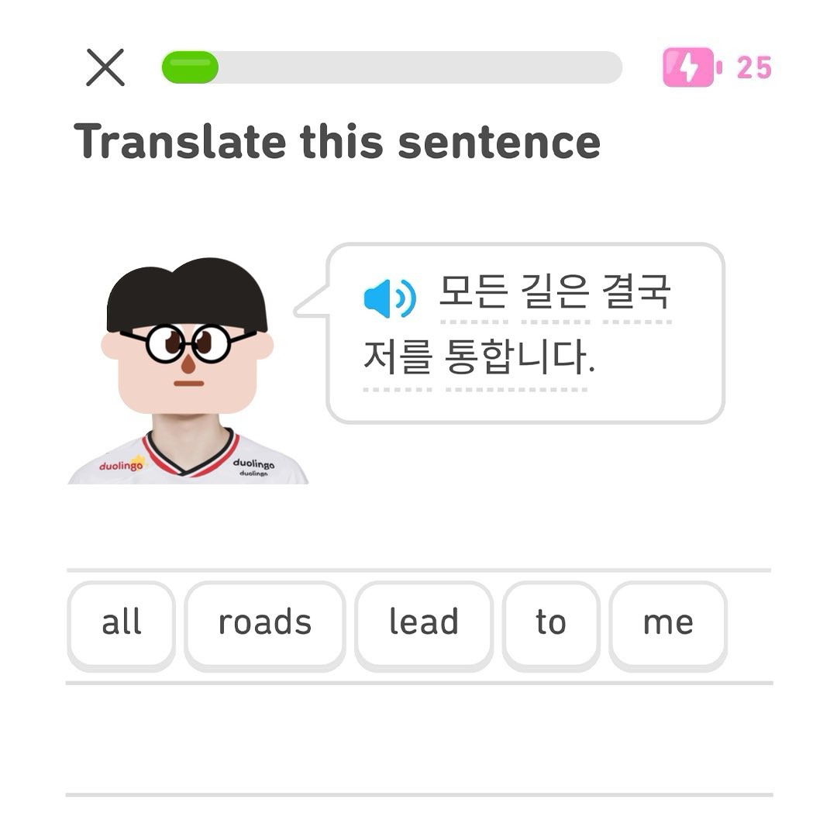Screen dimensions: 837x837
Task: Show the hint for the word 모든
Action: [x=474, y=294]
